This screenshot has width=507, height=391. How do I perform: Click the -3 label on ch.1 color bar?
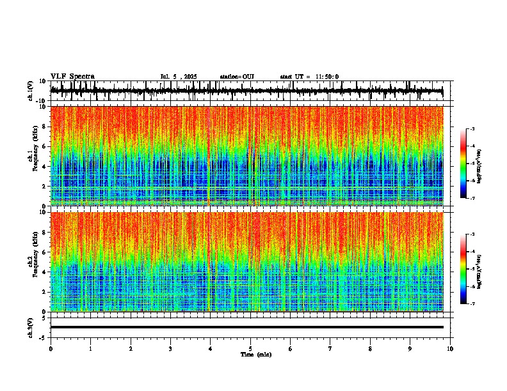pyautogui.click(x=472, y=128)
